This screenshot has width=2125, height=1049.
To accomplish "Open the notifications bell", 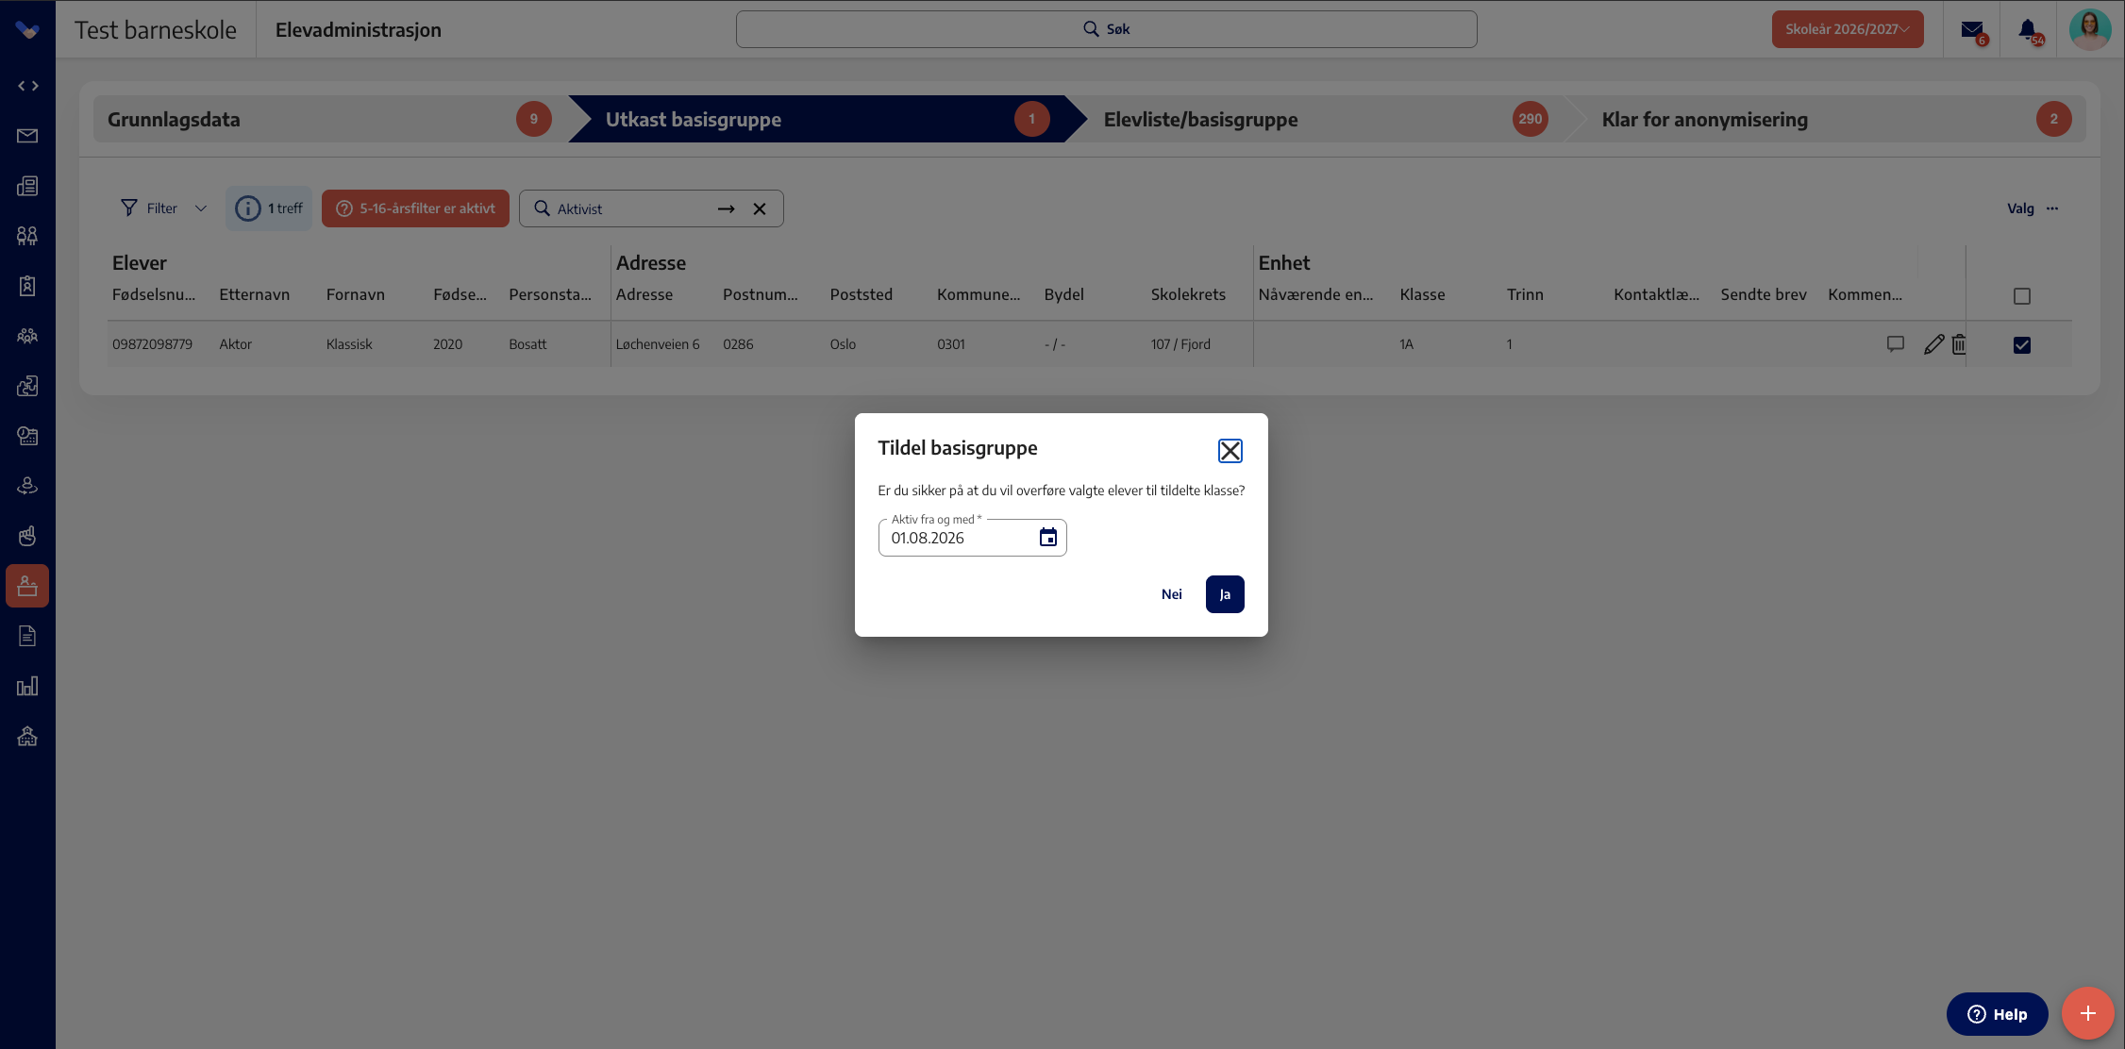I will click(2028, 30).
